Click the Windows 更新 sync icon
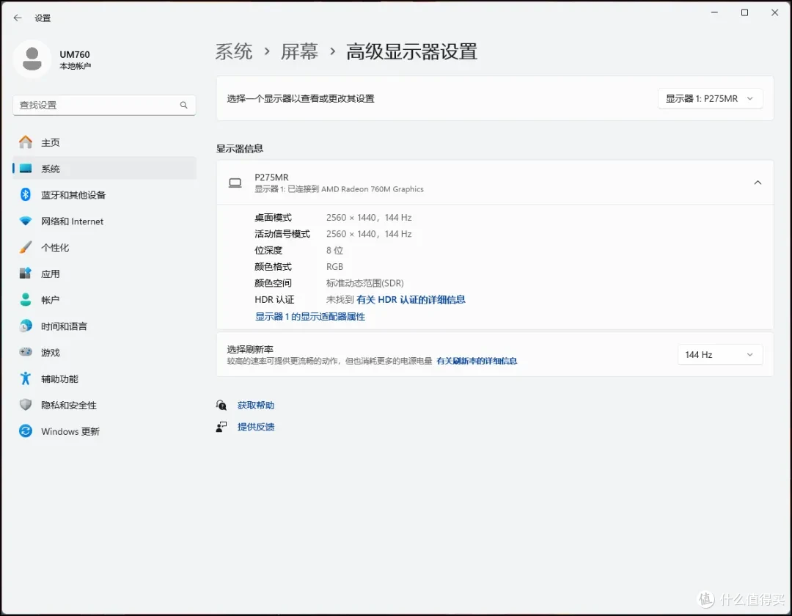Screen dimensions: 792x616 [x=26, y=431]
